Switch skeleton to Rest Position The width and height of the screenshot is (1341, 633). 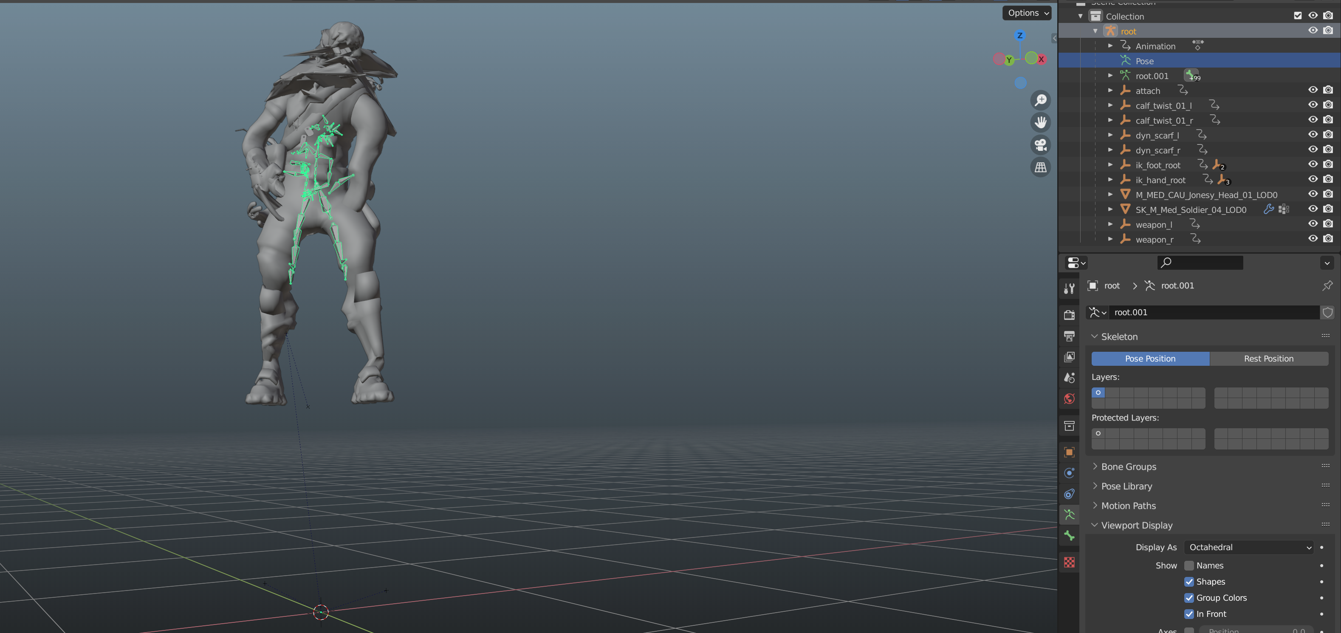pyautogui.click(x=1269, y=359)
